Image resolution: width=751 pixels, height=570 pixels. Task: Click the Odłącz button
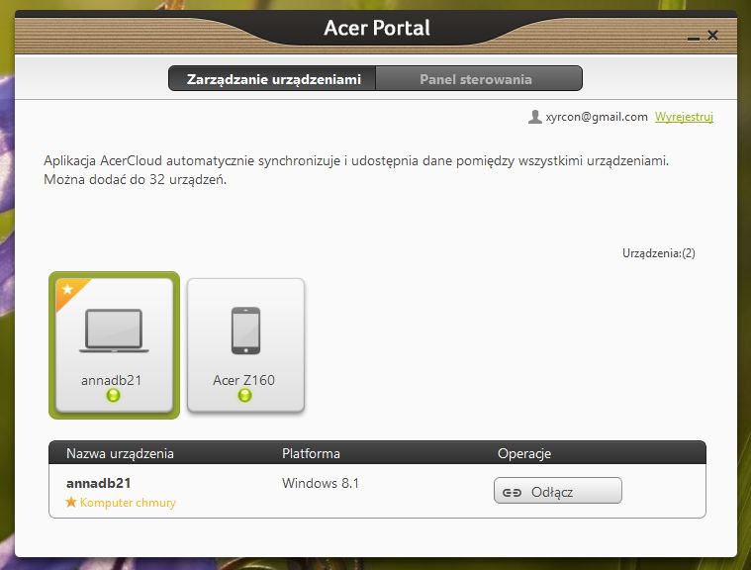558,491
